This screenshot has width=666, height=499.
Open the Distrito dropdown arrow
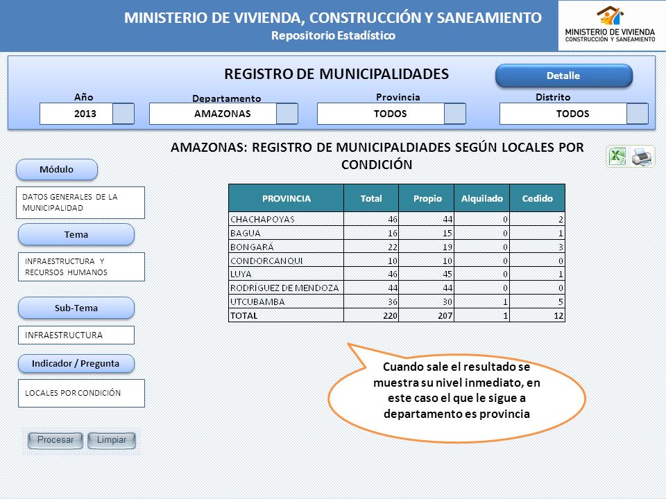[638, 114]
